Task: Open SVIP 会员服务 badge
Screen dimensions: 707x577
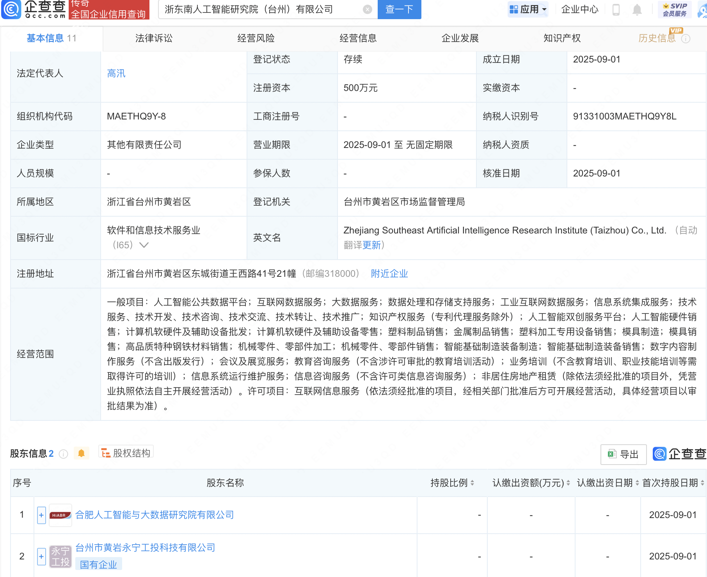Action: coord(674,9)
